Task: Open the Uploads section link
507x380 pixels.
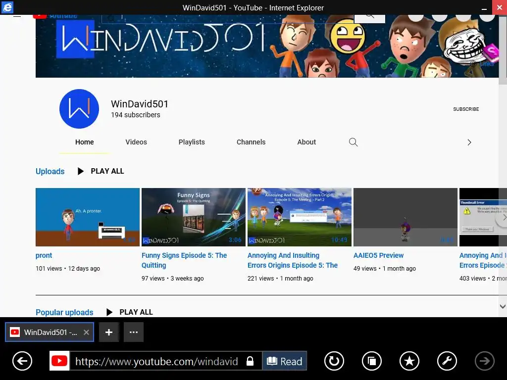Action: tap(50, 171)
